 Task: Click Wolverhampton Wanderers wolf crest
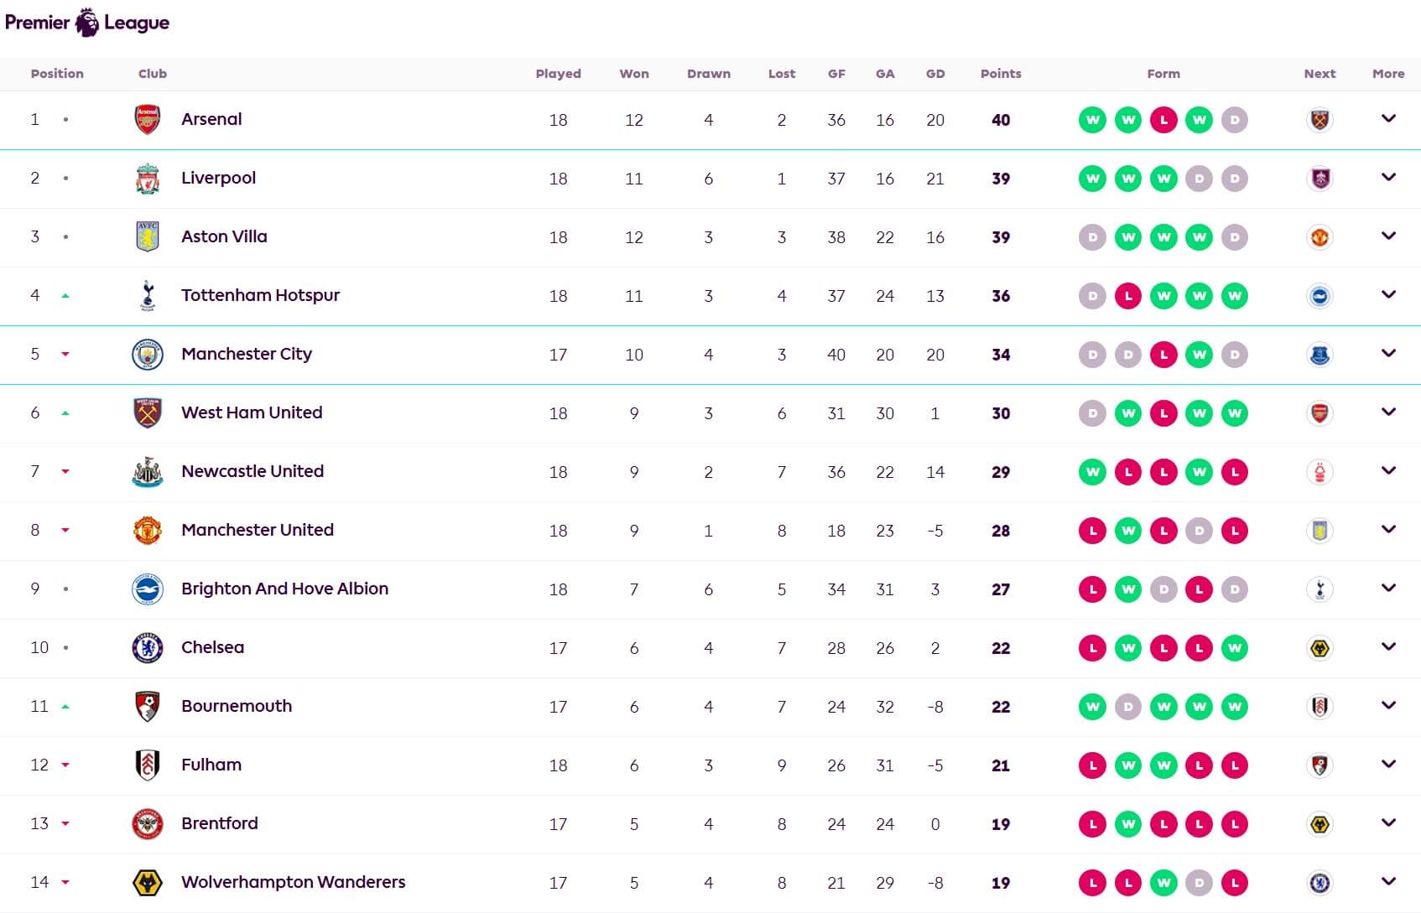[148, 883]
